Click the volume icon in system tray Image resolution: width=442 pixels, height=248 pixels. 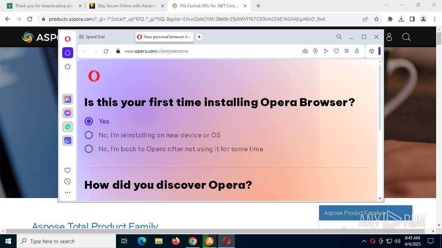tap(397, 241)
